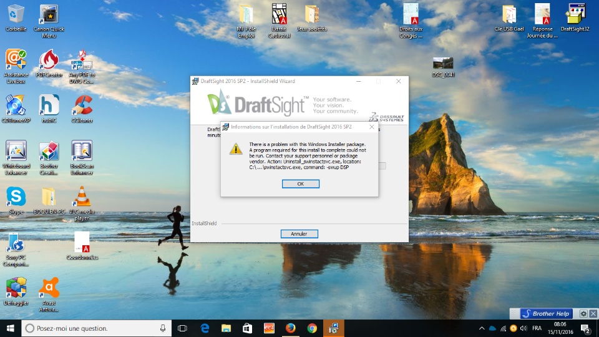Select the VLC media player icon
Viewport: 599px width, 337px height.
[x=82, y=203]
